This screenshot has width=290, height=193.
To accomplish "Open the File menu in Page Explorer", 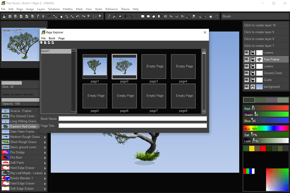I will click(x=43, y=38).
